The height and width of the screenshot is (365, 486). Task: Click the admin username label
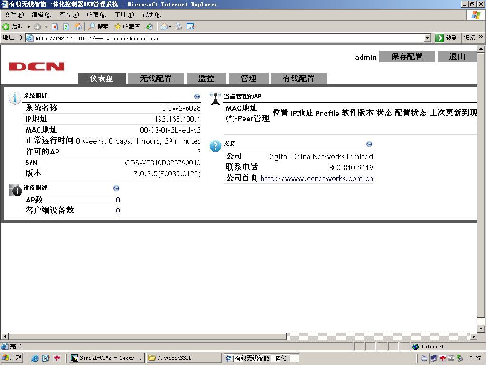point(366,58)
